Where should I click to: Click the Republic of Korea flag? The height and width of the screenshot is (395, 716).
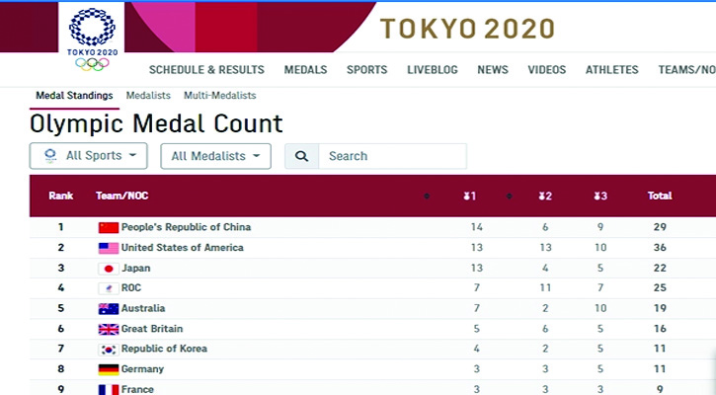pyautogui.click(x=109, y=350)
